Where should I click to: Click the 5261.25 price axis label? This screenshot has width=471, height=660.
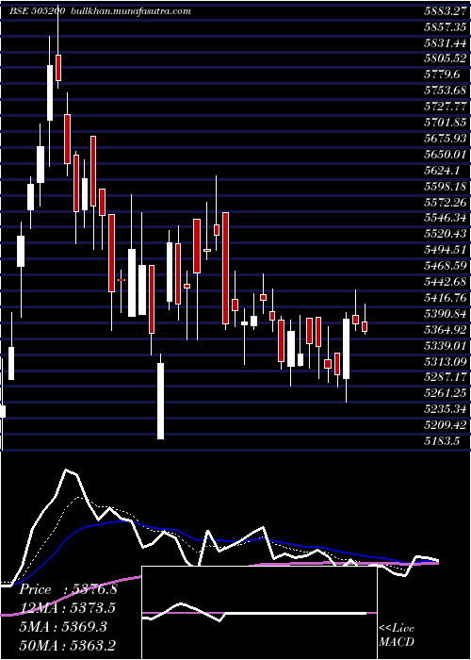pyautogui.click(x=446, y=393)
